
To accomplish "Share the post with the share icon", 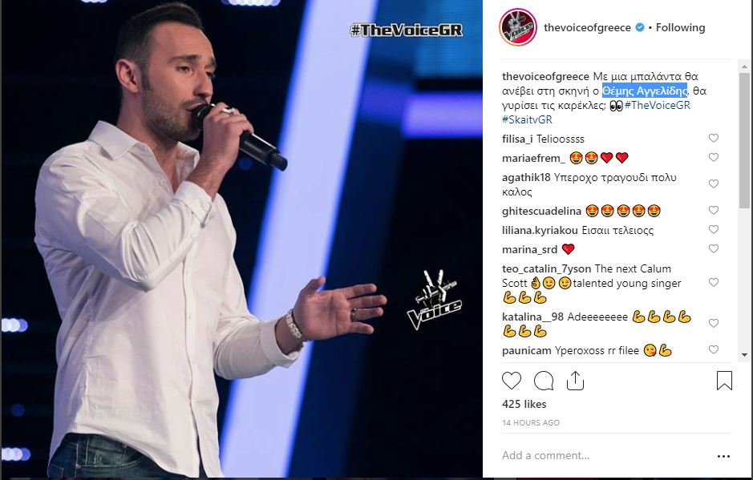I will pyautogui.click(x=575, y=381).
